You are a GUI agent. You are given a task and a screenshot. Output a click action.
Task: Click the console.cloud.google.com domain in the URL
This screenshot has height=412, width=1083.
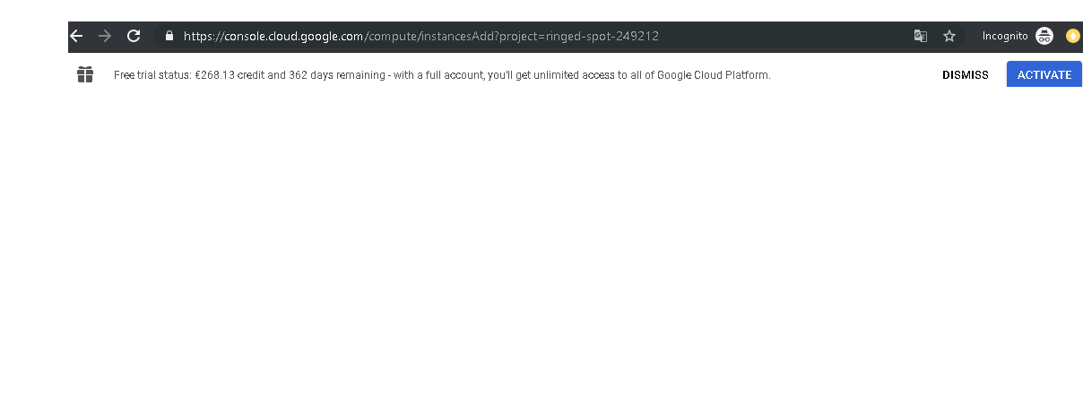[x=273, y=37]
